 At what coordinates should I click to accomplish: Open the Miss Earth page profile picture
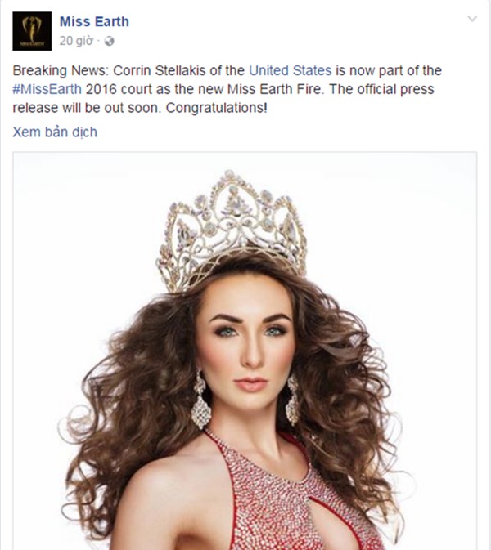coord(32,31)
